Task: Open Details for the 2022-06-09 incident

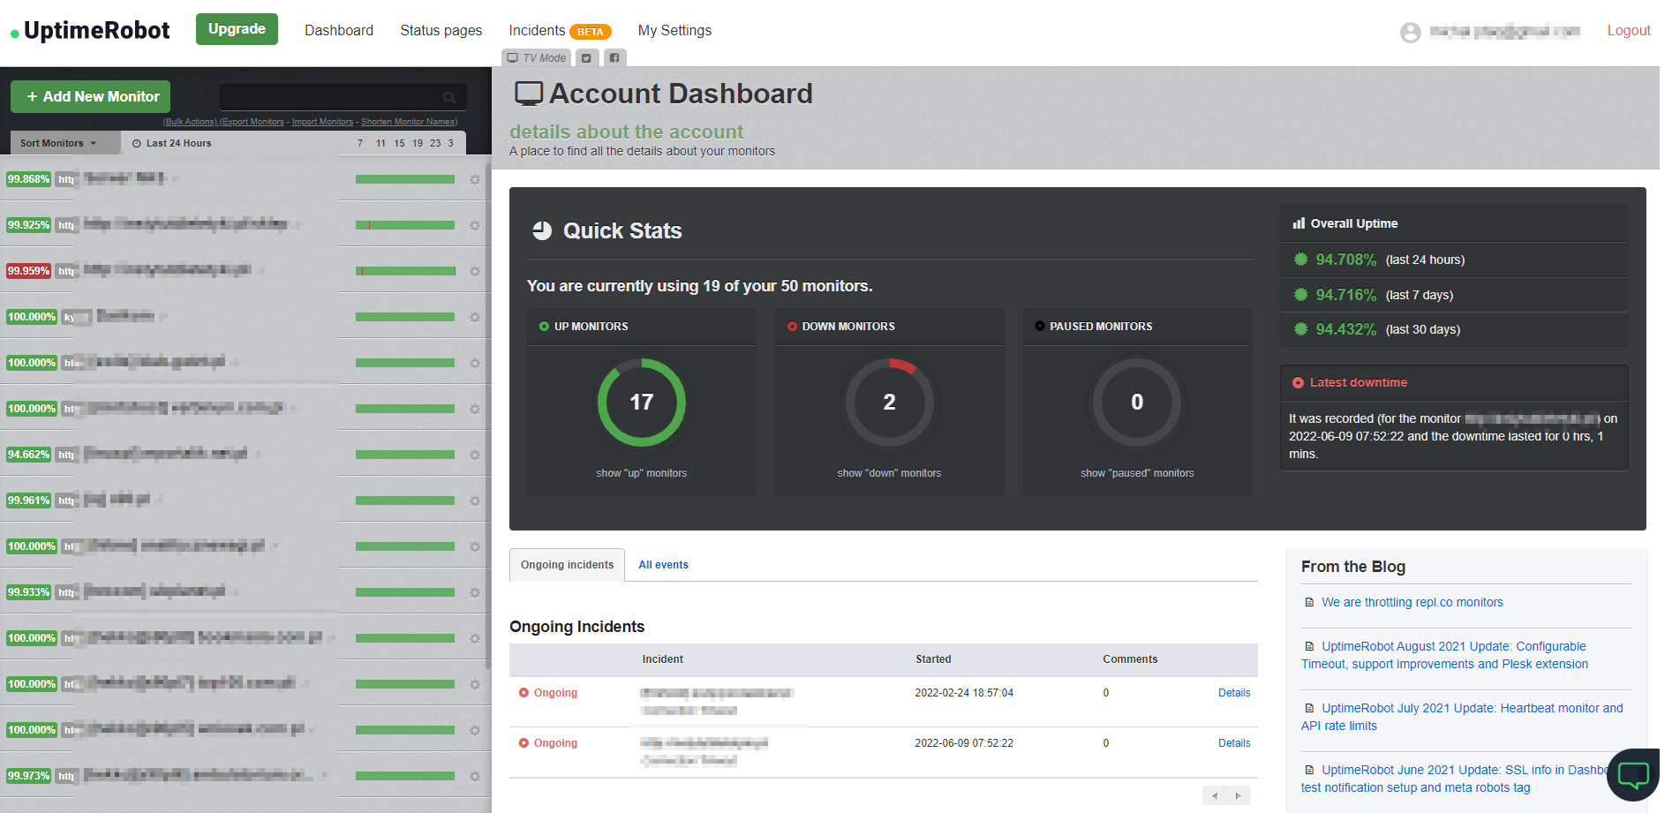Action: pyautogui.click(x=1234, y=743)
